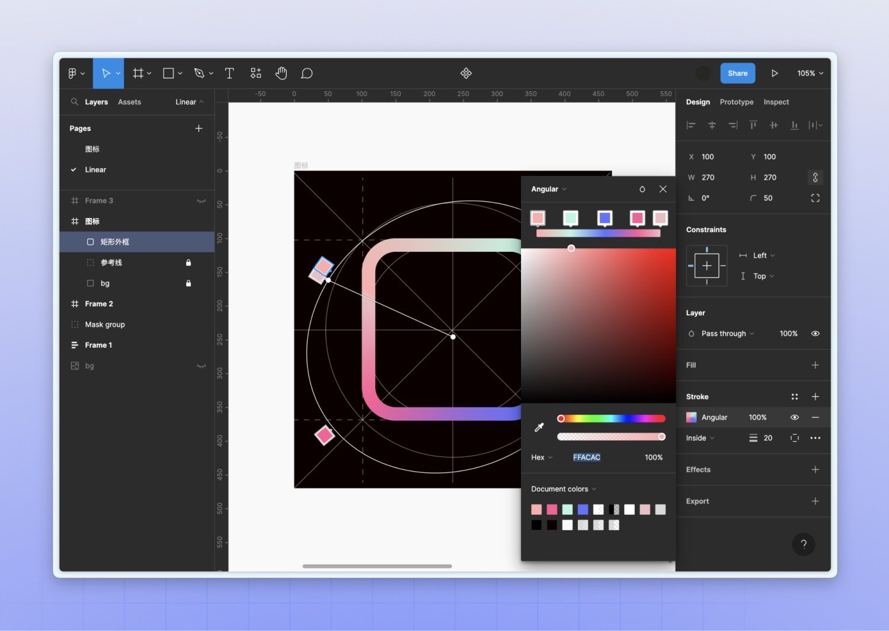
Task: Align left icon in Design panel
Action: (x=691, y=125)
